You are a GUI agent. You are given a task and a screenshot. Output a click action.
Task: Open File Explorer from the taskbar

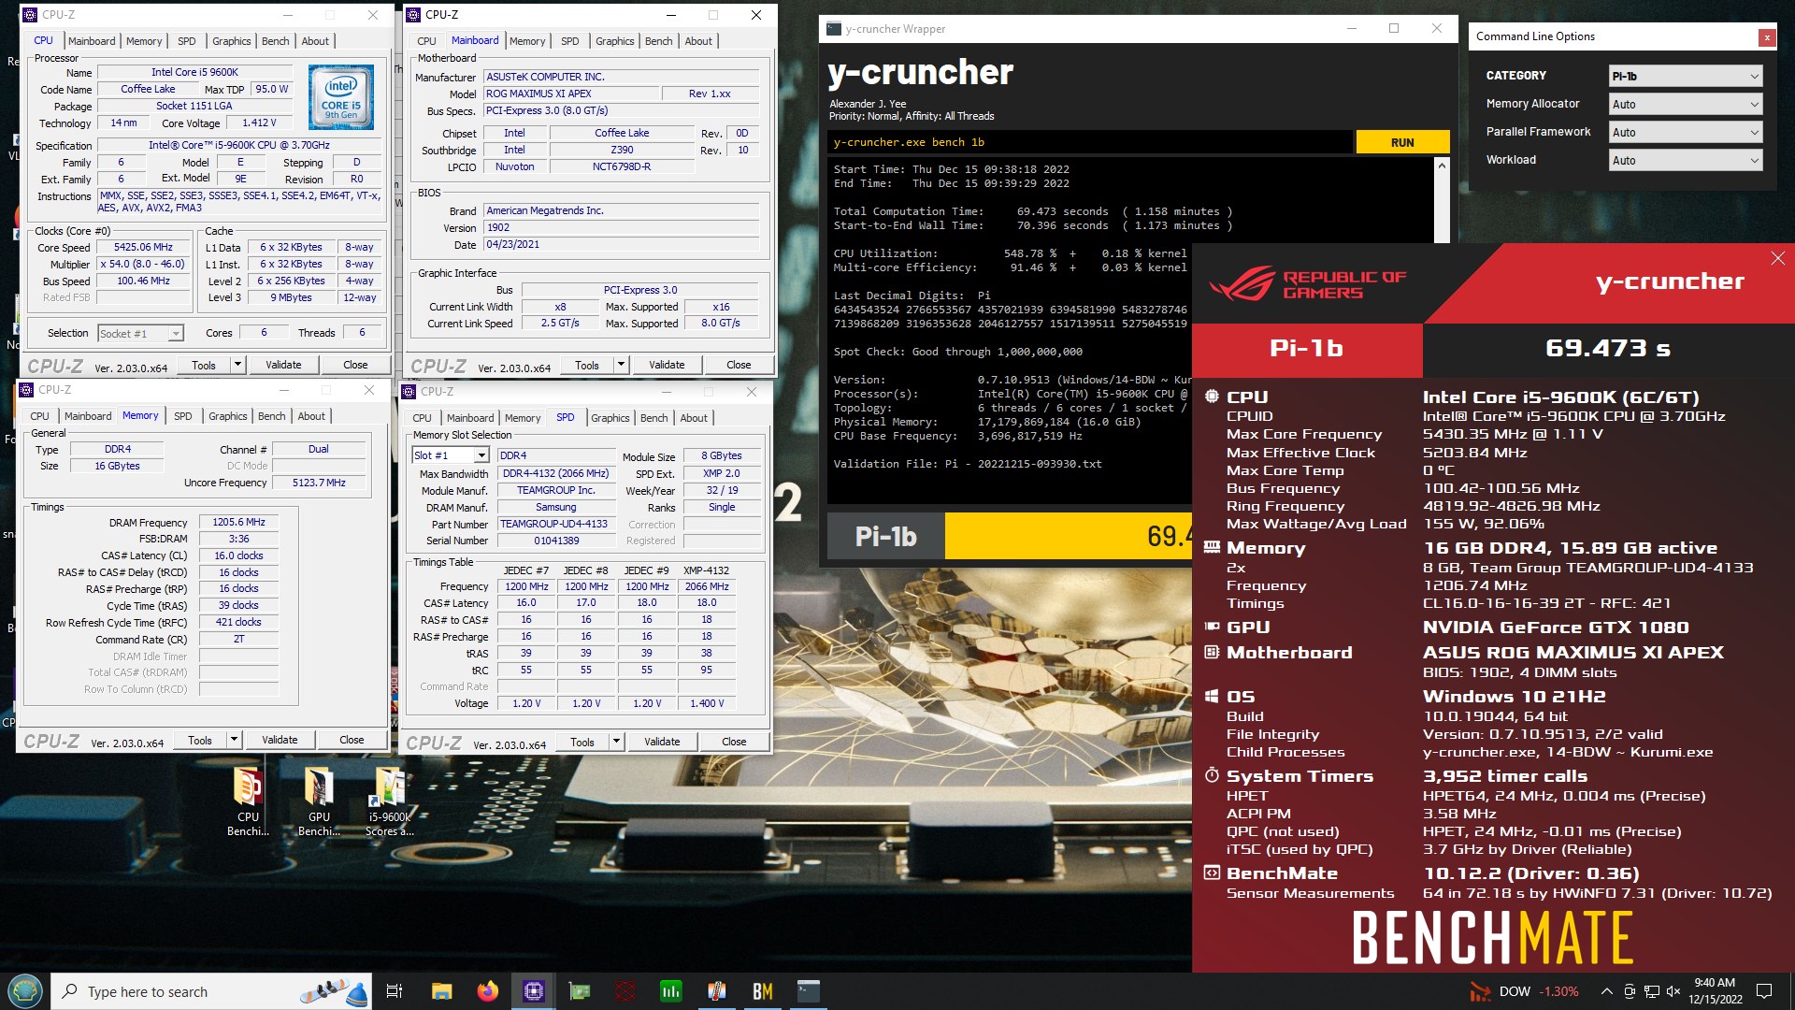click(442, 991)
